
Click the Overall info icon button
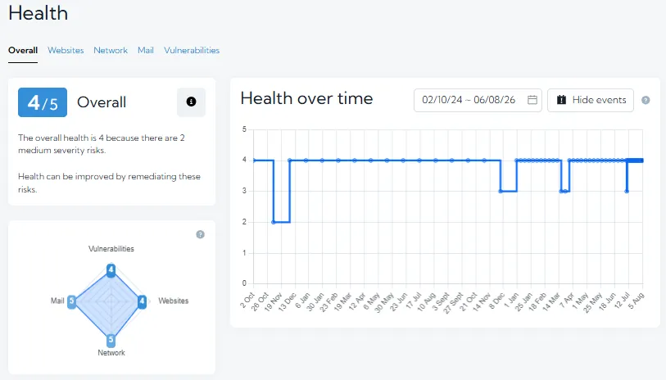(x=191, y=102)
